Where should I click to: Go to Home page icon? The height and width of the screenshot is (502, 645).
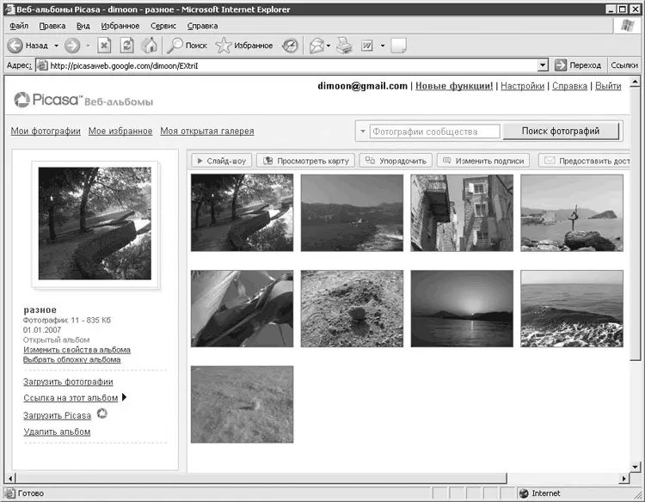[150, 45]
